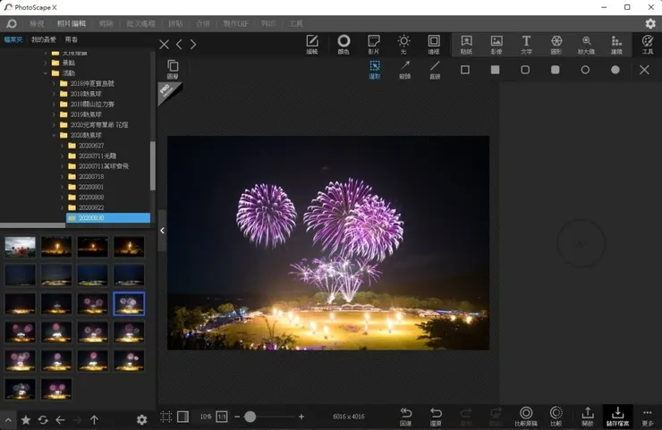
Task: Switch to the 相片編輯 tab
Action: [x=72, y=23]
